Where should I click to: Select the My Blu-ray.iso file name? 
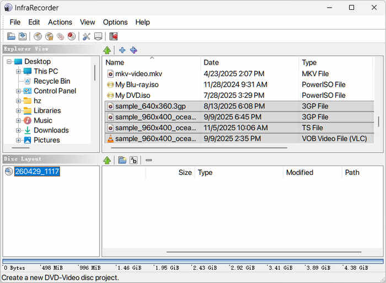click(137, 85)
